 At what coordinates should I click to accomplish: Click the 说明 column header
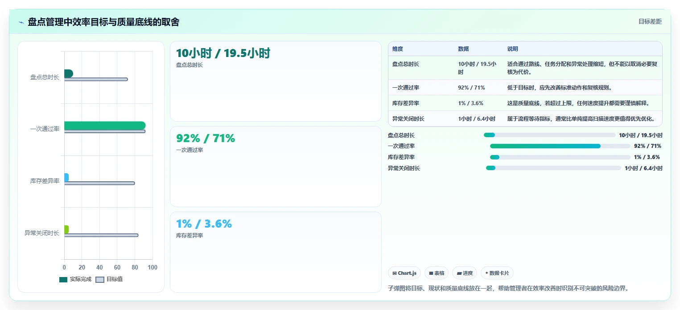click(x=513, y=49)
